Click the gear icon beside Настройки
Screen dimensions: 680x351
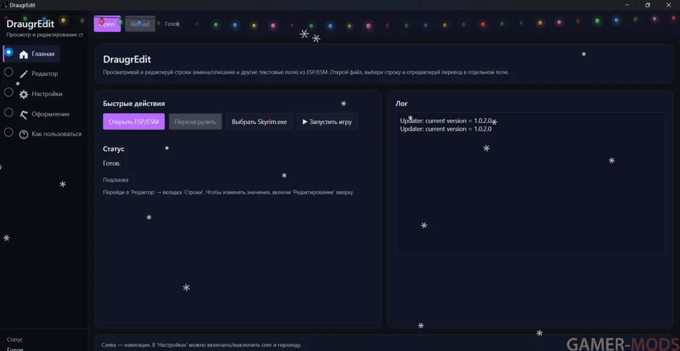(x=23, y=95)
